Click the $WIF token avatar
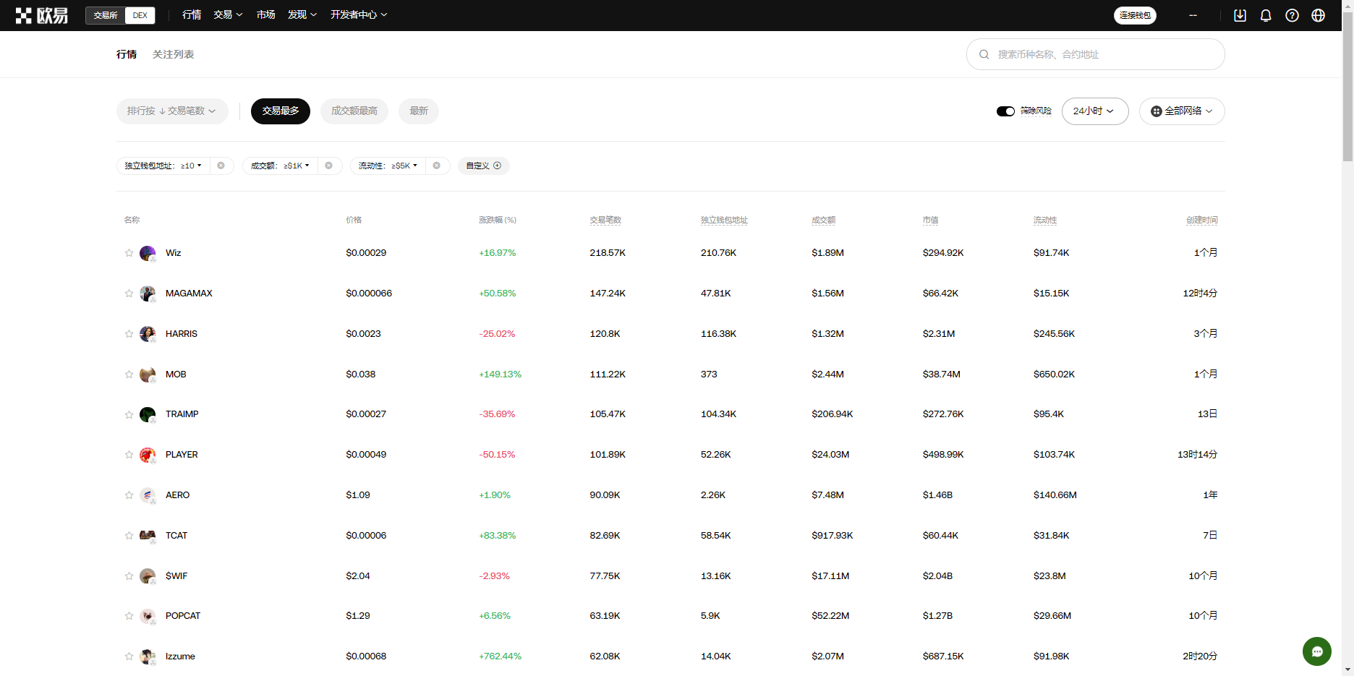The height and width of the screenshot is (676, 1354). point(148,576)
